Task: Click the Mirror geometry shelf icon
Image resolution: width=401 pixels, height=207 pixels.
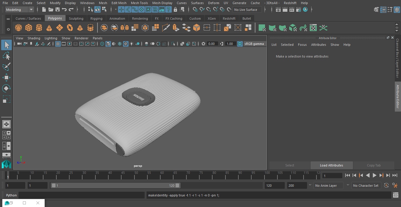Action: tap(124, 28)
